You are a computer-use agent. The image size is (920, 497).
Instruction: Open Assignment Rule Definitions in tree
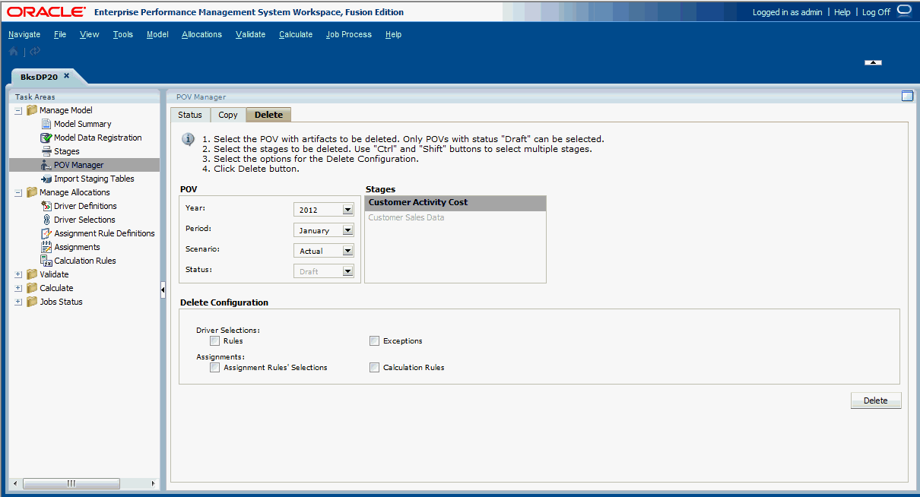click(104, 233)
